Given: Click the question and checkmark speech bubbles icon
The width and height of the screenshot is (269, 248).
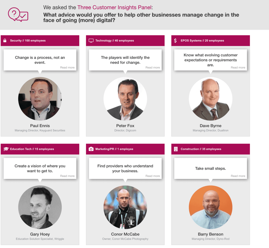Looking at the screenshot, I should point(18,15).
